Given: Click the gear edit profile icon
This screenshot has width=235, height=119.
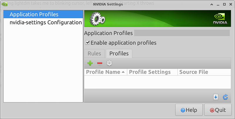Looking at the screenshot, I should click(109, 63).
